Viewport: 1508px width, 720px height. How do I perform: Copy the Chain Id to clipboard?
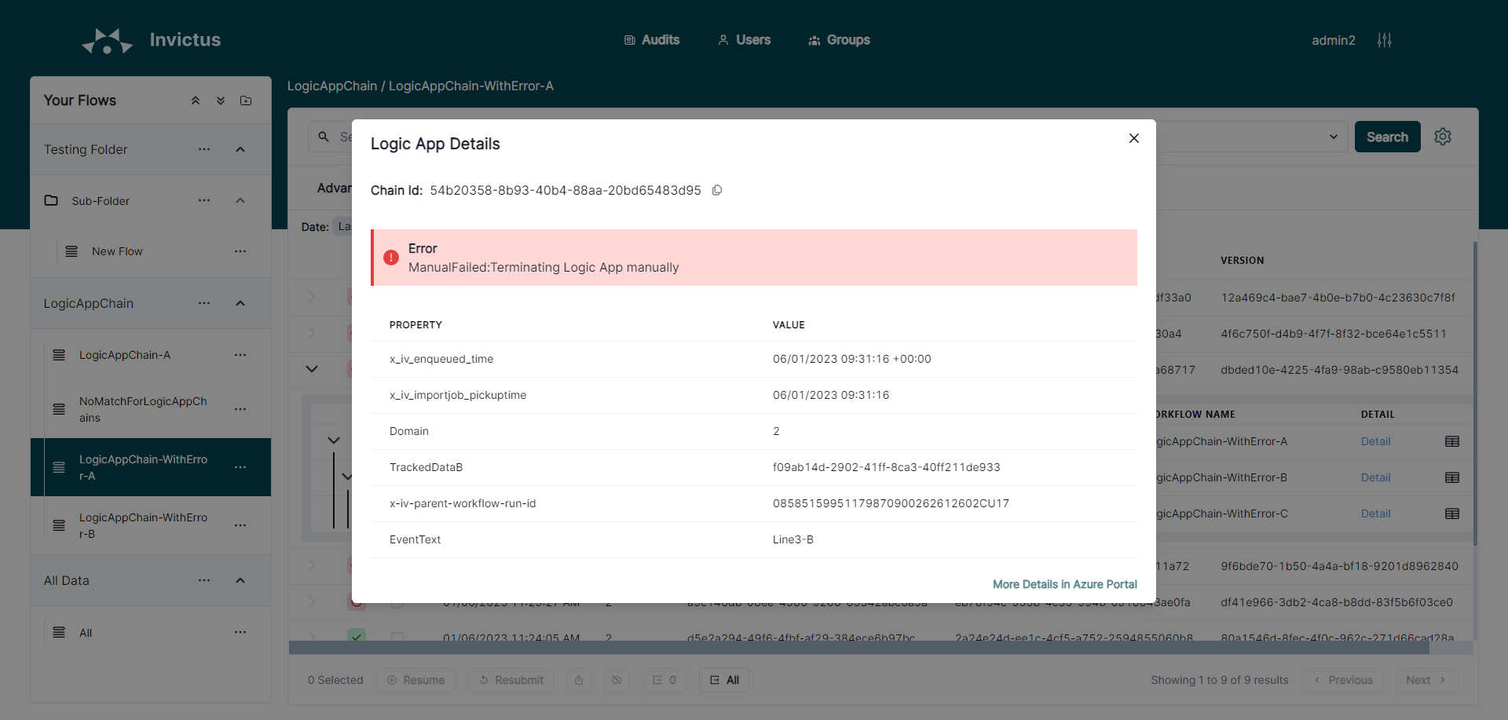coord(717,190)
